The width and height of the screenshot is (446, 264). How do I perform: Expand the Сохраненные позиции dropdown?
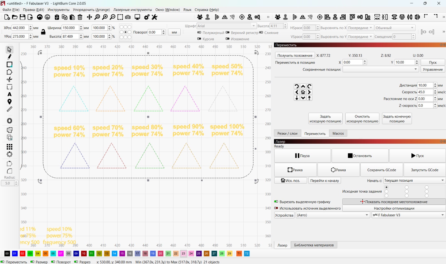415,69
